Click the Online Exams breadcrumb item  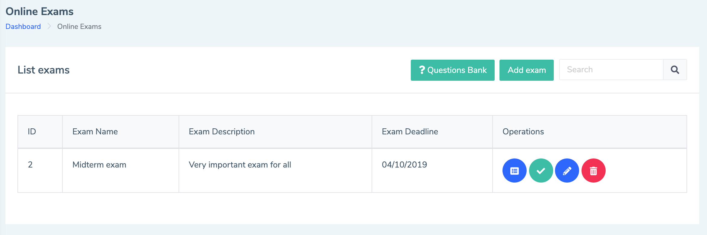click(79, 27)
